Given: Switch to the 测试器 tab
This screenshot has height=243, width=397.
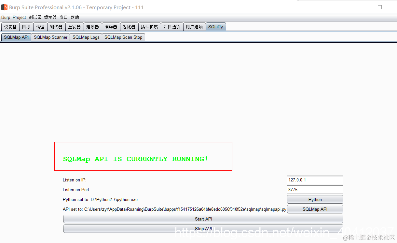Looking at the screenshot, I should click(x=56, y=27).
